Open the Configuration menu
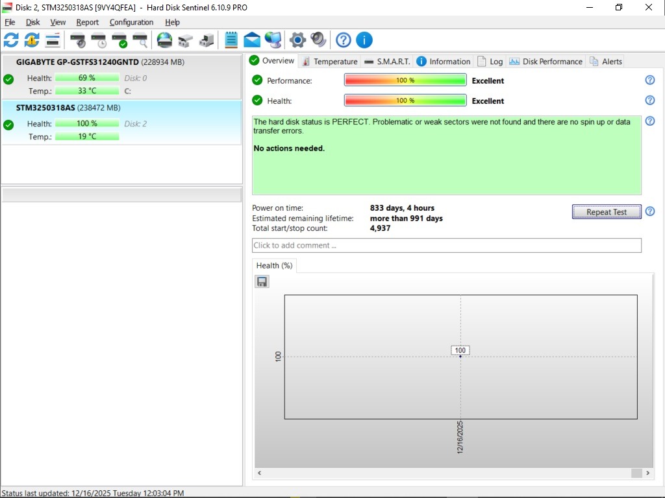 click(131, 22)
